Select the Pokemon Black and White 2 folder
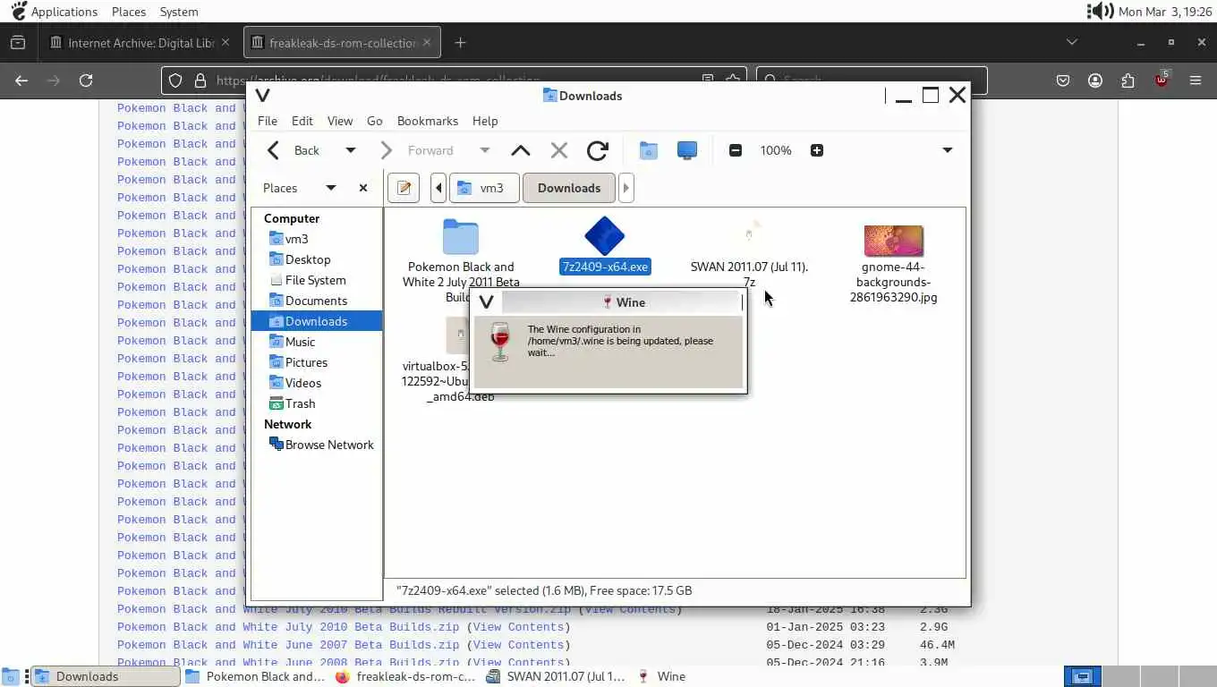The height and width of the screenshot is (687, 1217). (461, 238)
